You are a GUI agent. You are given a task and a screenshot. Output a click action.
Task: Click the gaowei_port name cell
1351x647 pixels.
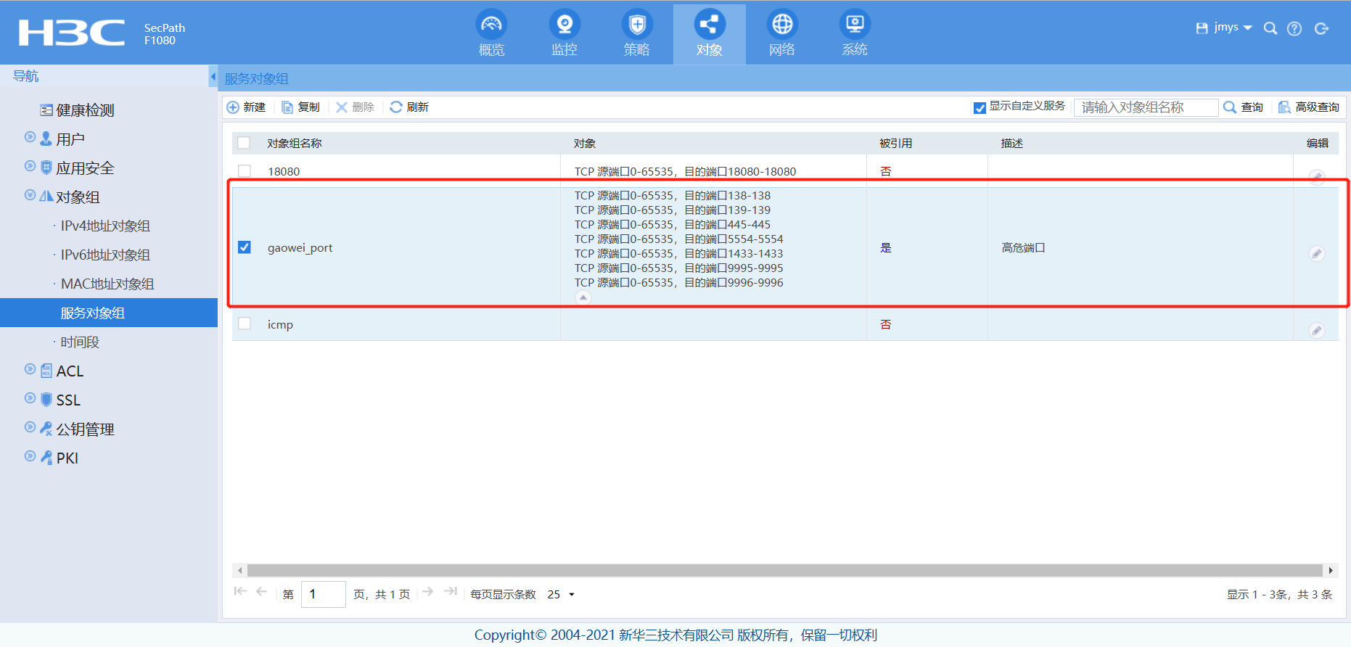point(300,248)
